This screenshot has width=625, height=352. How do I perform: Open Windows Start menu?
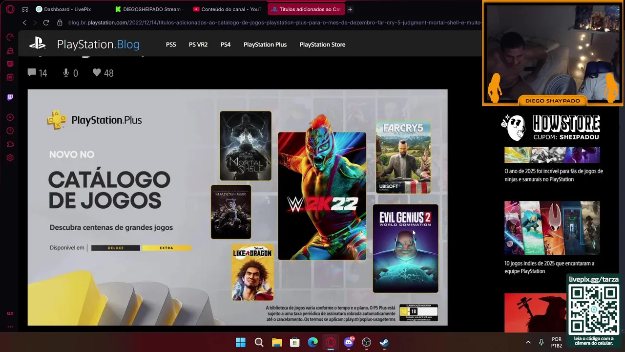241,342
